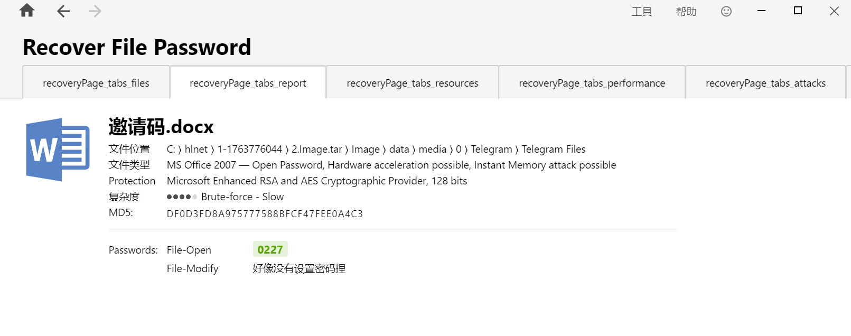Minimize the application window

click(x=761, y=11)
